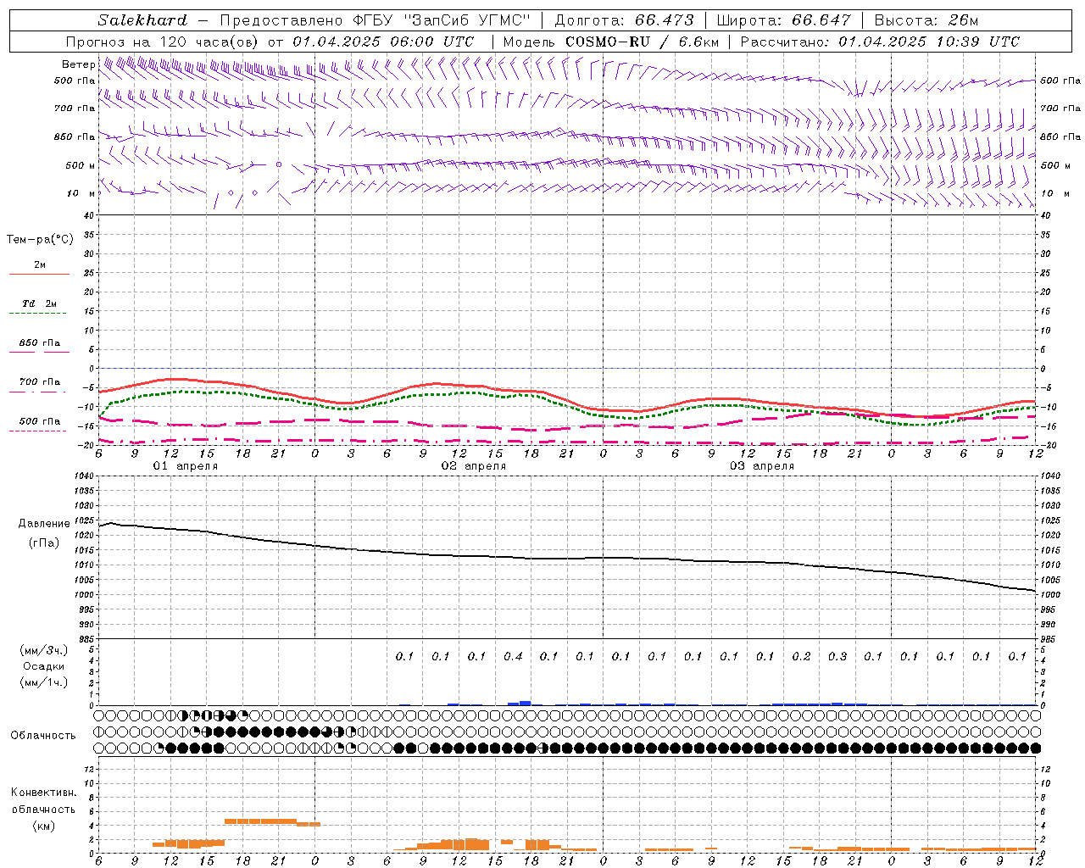Click the "03 апреля" date label
1085x868 pixels.
pyautogui.click(x=762, y=466)
